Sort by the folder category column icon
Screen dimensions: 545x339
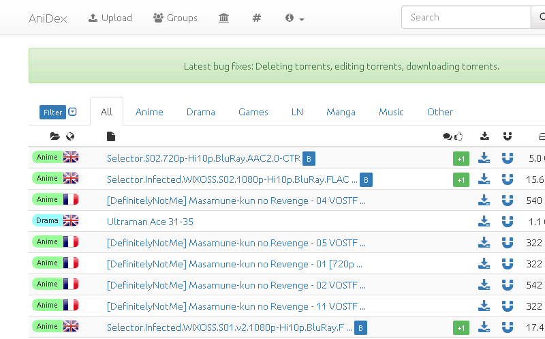point(55,136)
